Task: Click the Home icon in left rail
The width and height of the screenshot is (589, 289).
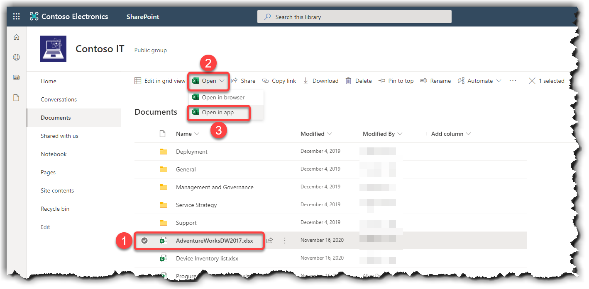Action: pyautogui.click(x=17, y=37)
